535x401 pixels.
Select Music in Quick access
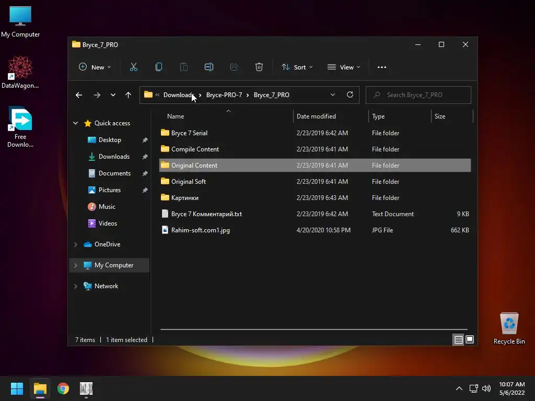[107, 207]
